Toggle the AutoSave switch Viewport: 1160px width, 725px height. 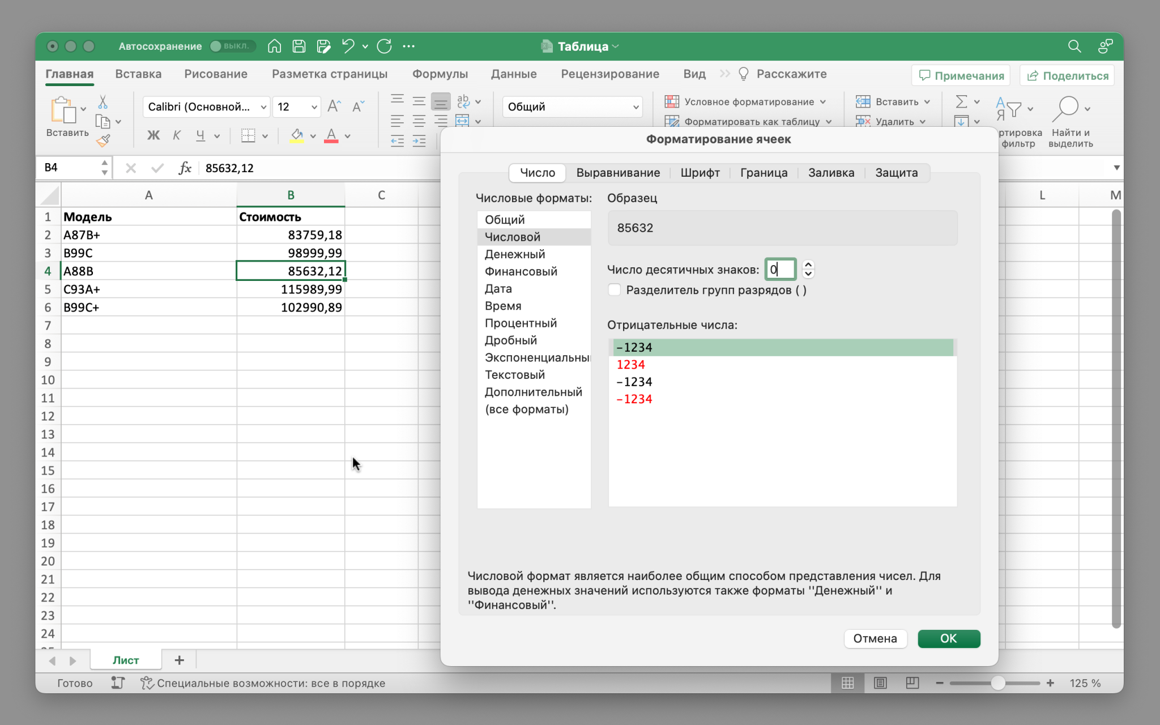click(232, 46)
